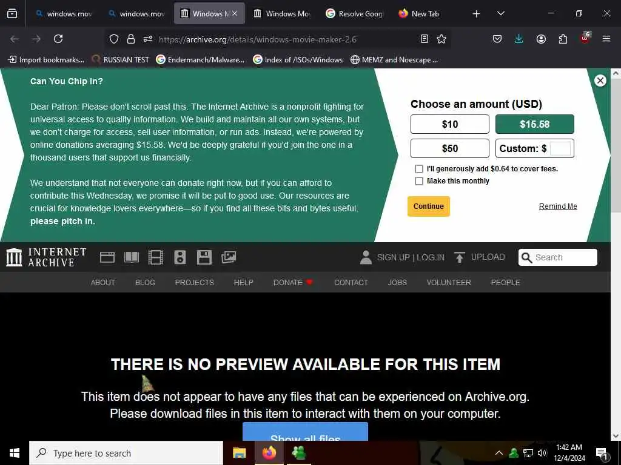Open Import bookmarks toolbar item

point(46,60)
